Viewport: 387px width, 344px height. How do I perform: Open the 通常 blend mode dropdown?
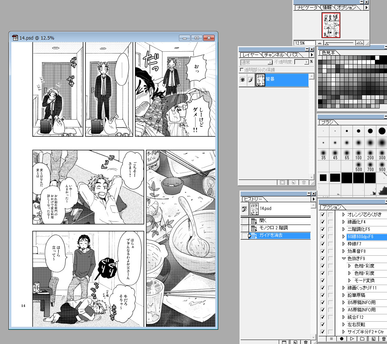pos(256,62)
